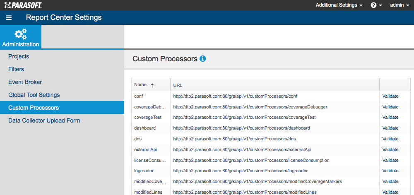The height and width of the screenshot is (195, 414).
Task: Validate the conf processor
Action: click(390, 96)
